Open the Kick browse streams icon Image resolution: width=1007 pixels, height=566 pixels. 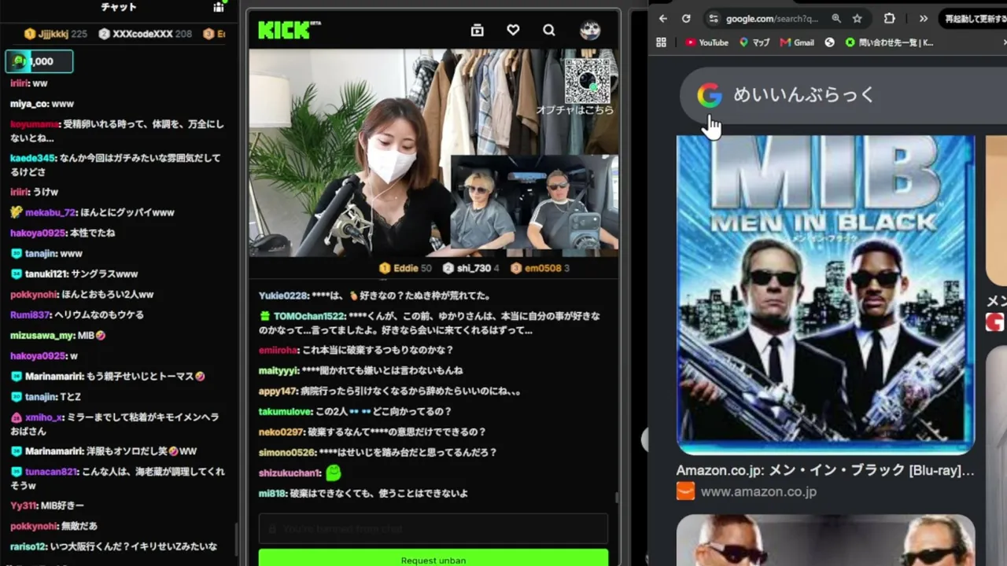pyautogui.click(x=477, y=30)
